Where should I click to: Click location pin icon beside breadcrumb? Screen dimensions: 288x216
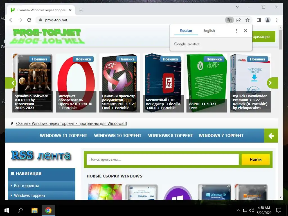[x=12, y=124]
